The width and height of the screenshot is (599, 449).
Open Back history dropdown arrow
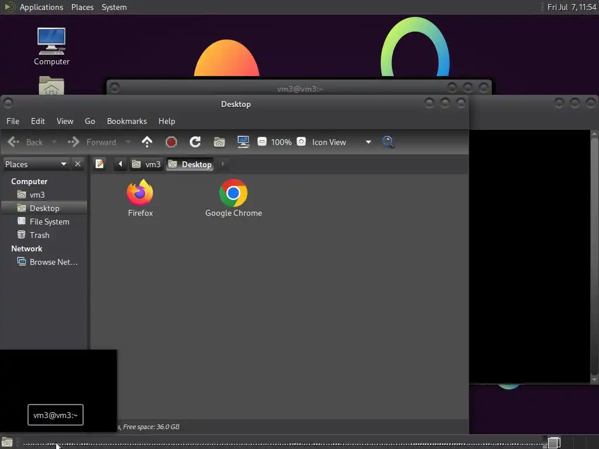[x=54, y=142]
